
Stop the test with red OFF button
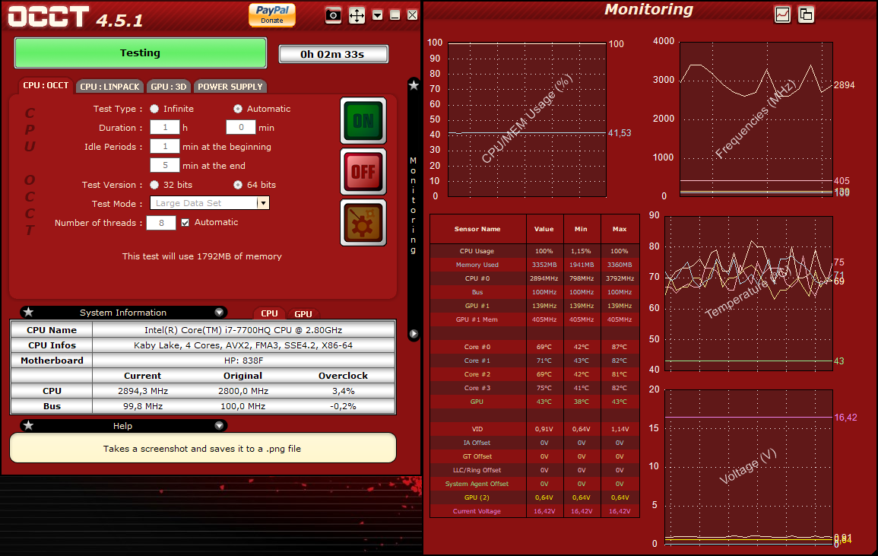click(363, 171)
